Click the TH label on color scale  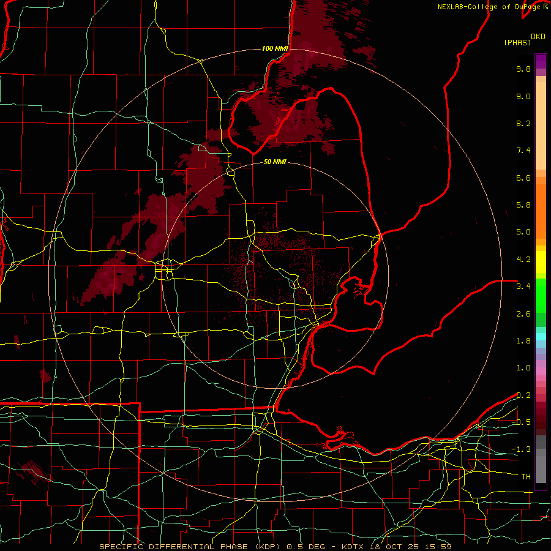(526, 477)
